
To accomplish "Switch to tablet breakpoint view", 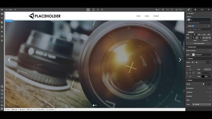I will click(93, 10).
